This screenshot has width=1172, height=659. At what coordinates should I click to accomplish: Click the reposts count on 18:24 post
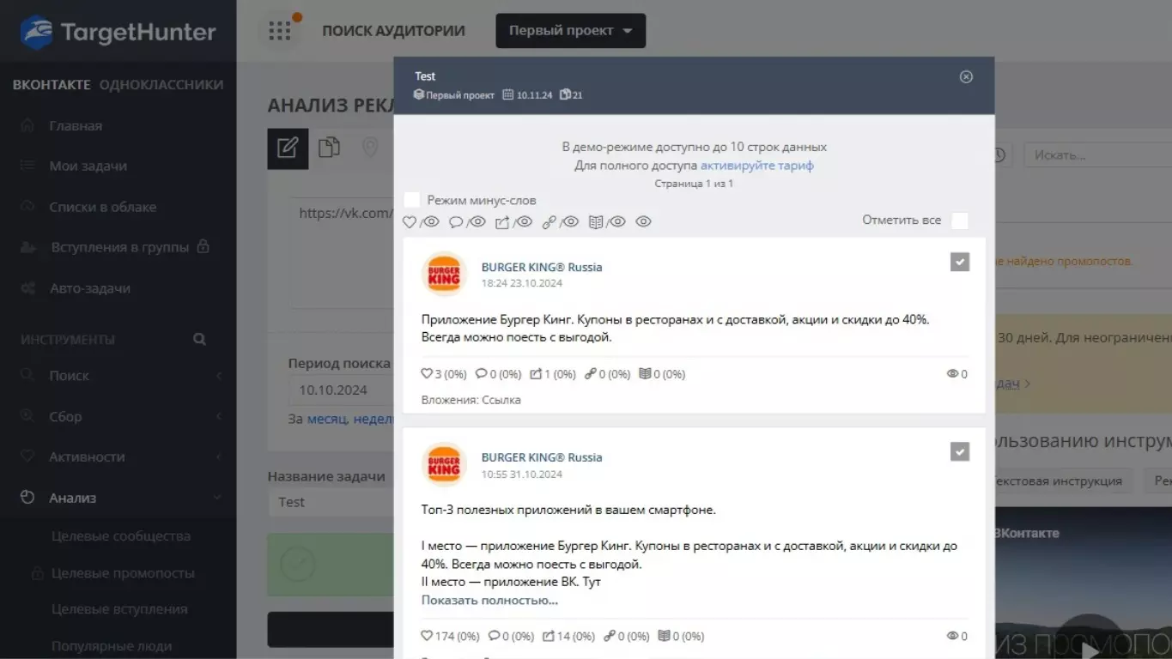click(553, 374)
